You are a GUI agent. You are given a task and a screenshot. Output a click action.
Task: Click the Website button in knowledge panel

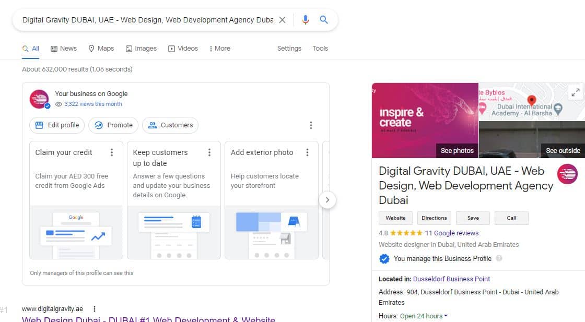coord(395,218)
